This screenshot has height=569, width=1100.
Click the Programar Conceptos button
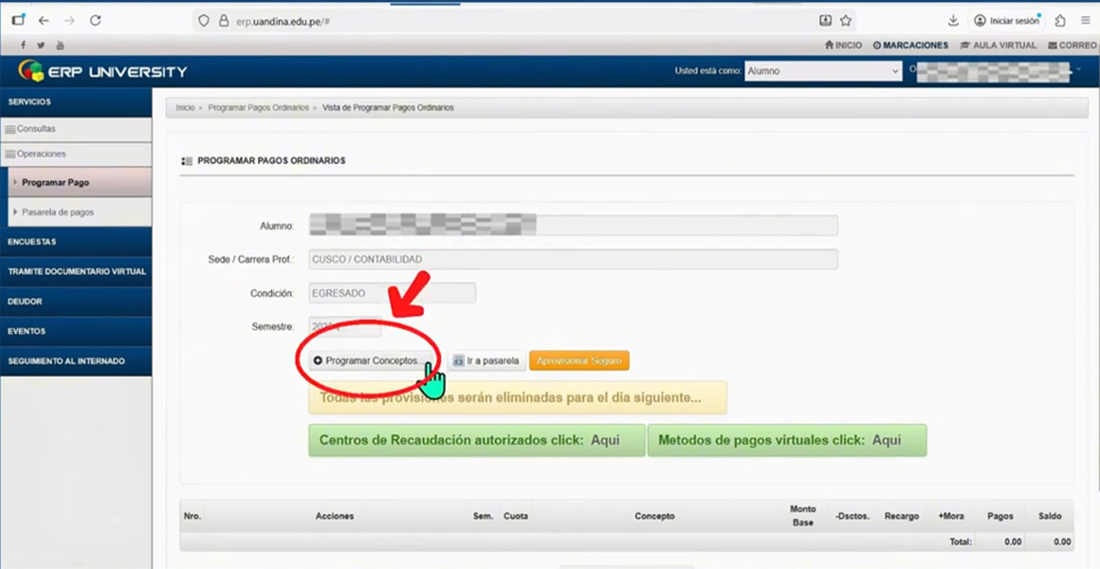coord(370,360)
